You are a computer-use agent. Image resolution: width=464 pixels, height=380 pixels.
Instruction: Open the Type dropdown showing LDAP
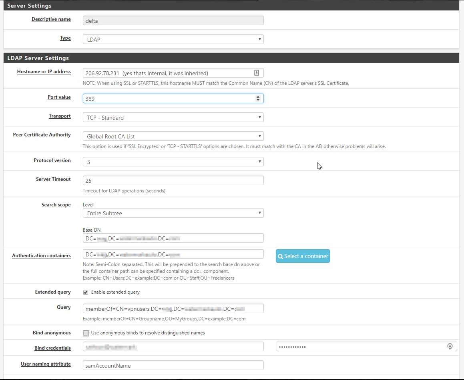point(173,40)
